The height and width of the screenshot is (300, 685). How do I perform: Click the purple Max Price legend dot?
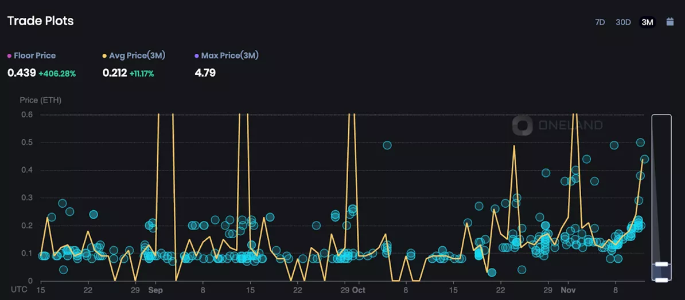point(197,56)
